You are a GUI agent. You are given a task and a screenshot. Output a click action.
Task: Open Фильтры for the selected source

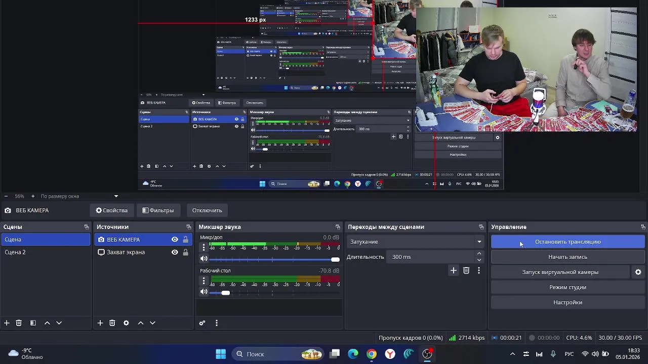pos(158,210)
